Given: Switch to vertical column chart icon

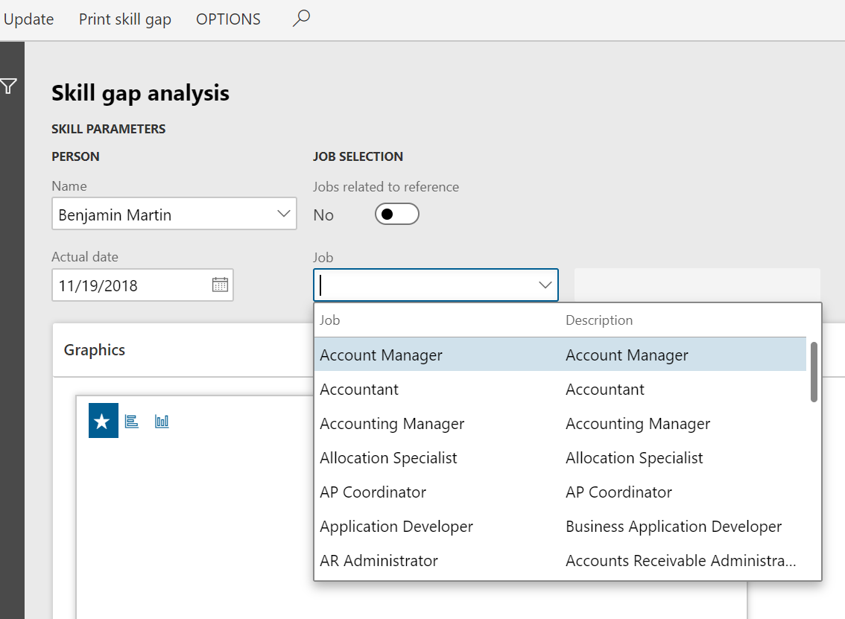Looking at the screenshot, I should pyautogui.click(x=162, y=422).
